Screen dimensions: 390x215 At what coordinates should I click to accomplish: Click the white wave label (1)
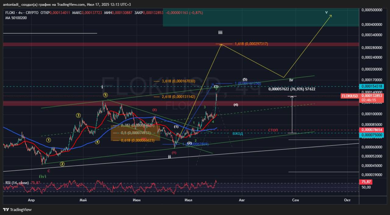coord(176,126)
